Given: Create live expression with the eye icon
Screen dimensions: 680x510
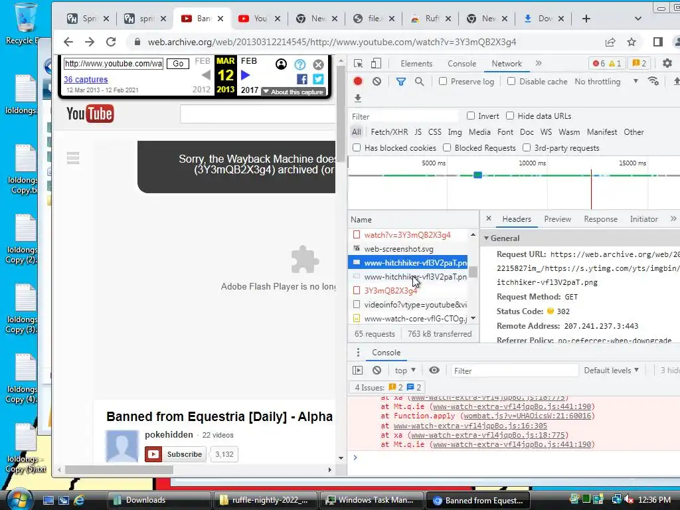Looking at the screenshot, I should [434, 371].
